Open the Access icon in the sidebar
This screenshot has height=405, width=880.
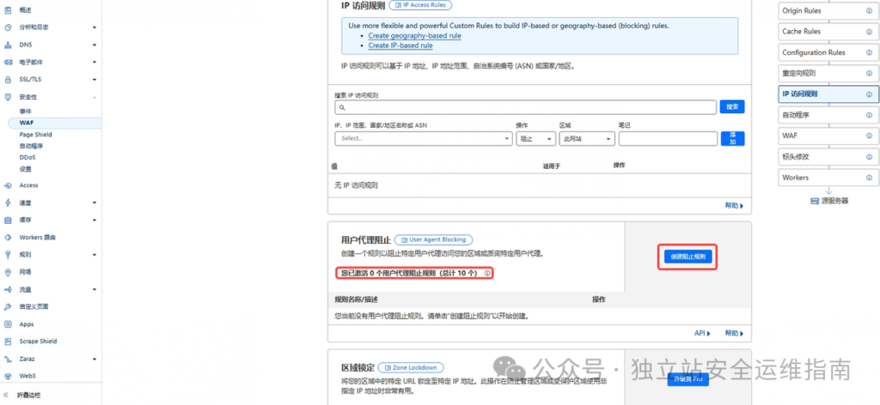pos(8,185)
